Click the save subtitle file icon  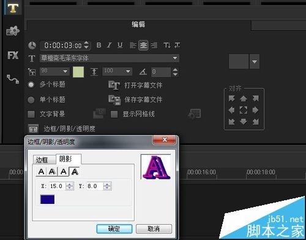[114, 100]
